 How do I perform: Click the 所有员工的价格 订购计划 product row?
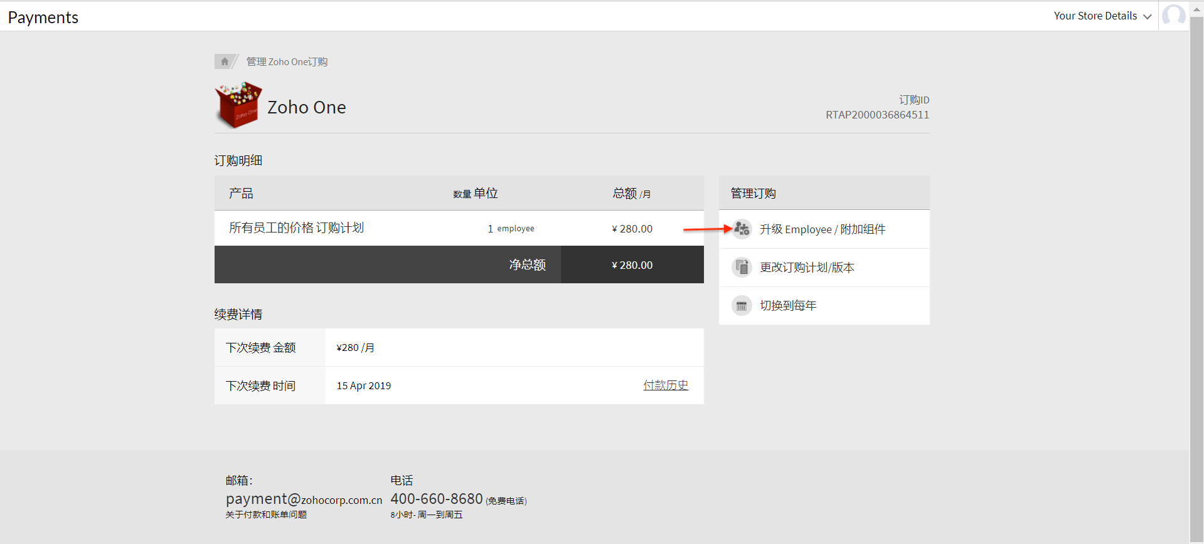(459, 228)
